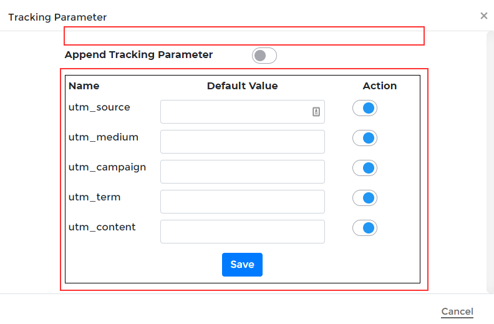Switch off the utm_term action toggle
The width and height of the screenshot is (494, 324).
365,198
